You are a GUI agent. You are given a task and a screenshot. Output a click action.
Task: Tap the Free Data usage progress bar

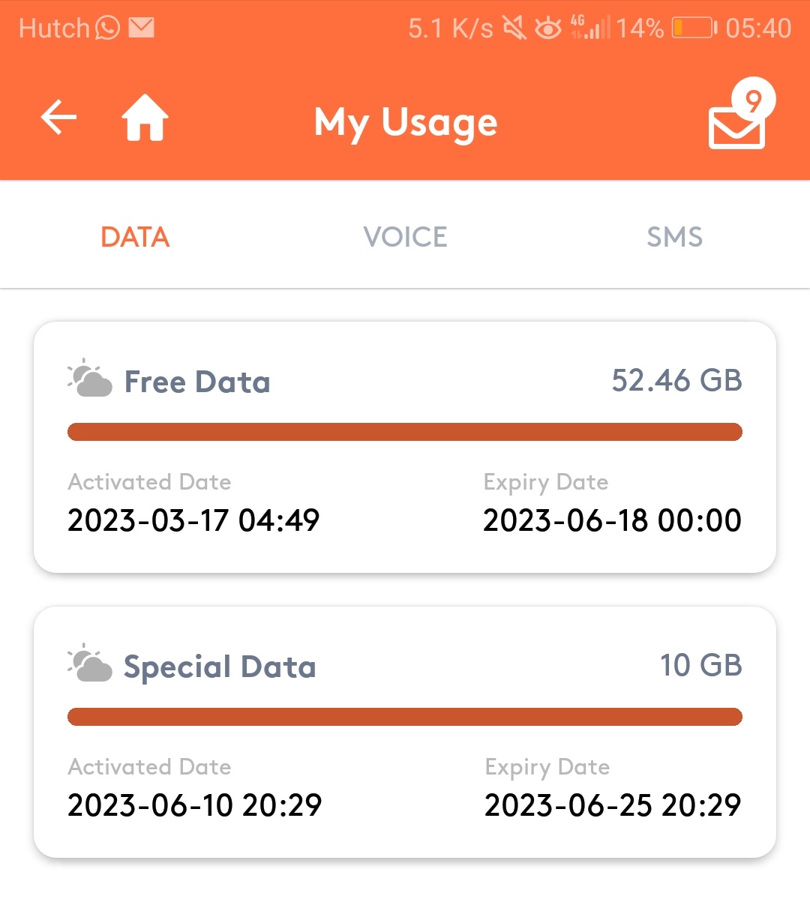(405, 432)
